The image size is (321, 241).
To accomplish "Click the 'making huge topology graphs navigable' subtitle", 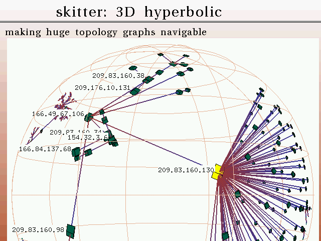I will [x=106, y=32].
